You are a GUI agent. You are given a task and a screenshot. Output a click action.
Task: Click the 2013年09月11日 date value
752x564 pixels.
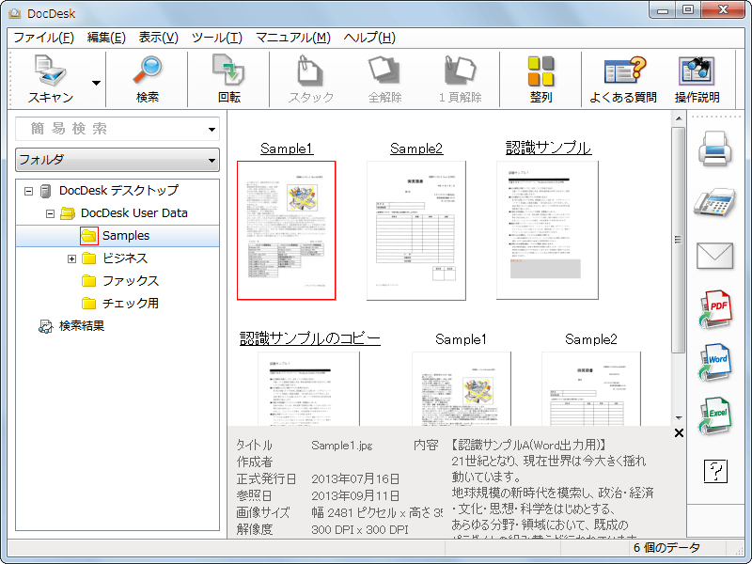pos(355,496)
